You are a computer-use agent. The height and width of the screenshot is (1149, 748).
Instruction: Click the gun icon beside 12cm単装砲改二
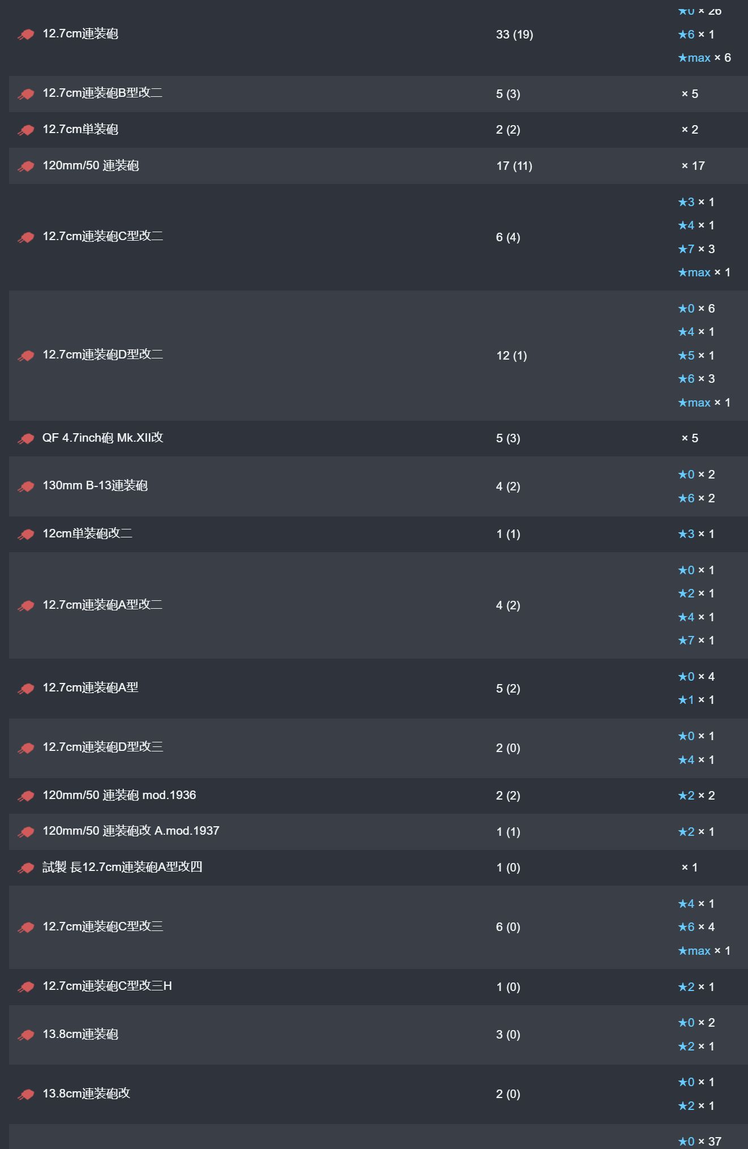click(26, 535)
